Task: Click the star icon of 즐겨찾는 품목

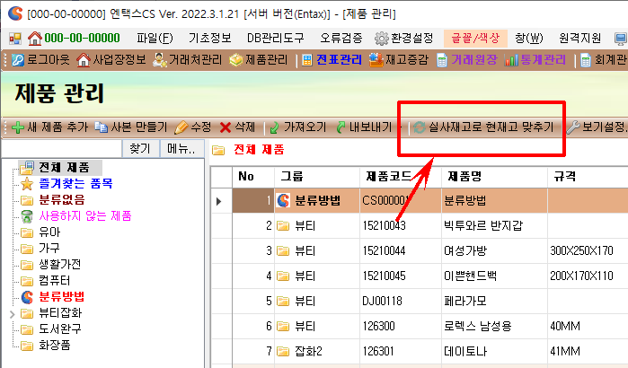Action: 27,184
